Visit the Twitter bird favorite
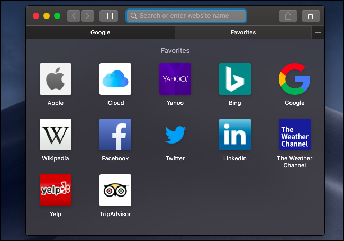 [175, 135]
